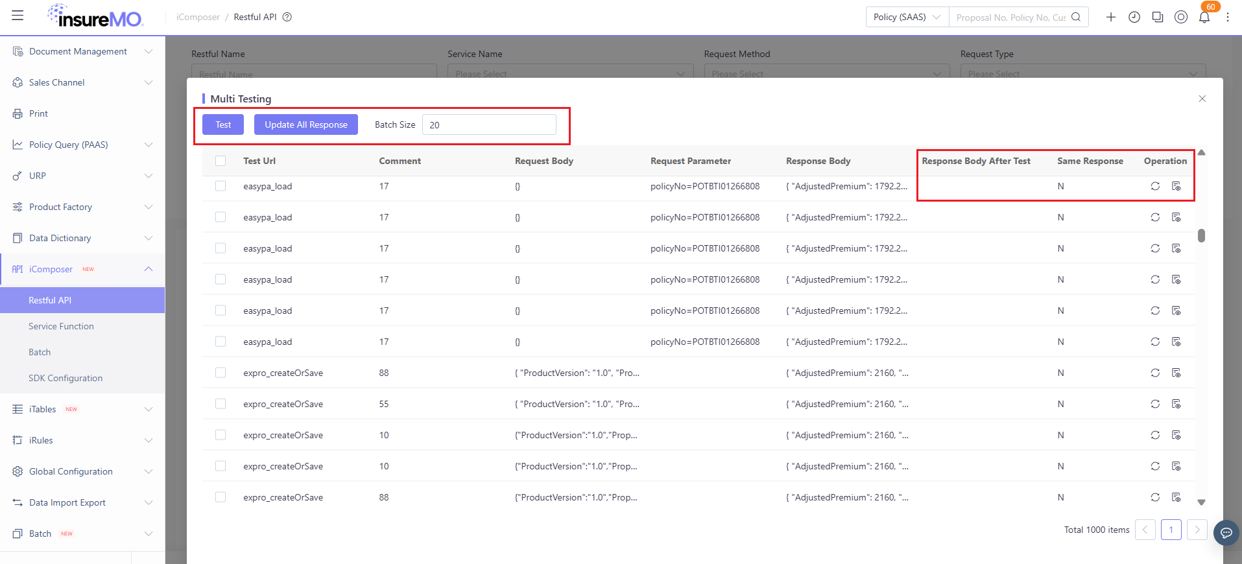Expand Policy Query (PAAS) menu

pos(82,145)
